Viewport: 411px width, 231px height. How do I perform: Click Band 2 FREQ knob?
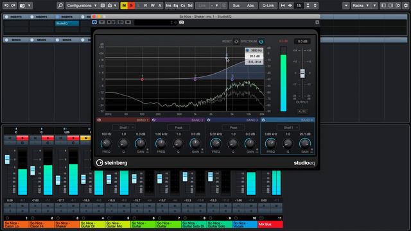click(161, 144)
